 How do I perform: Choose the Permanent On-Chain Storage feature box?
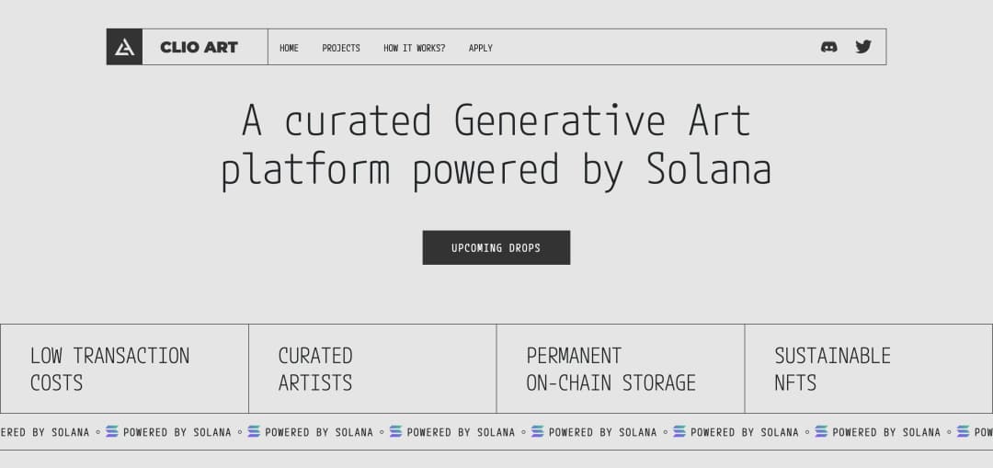click(621, 369)
